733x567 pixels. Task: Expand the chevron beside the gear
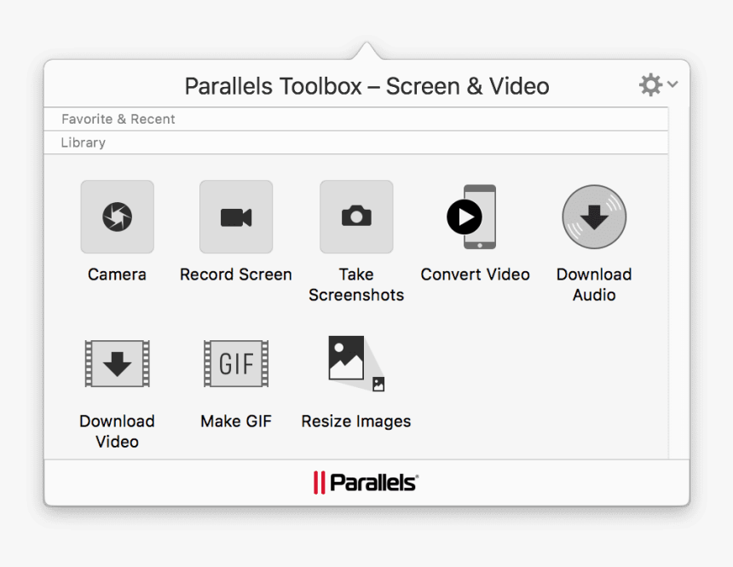[x=672, y=84]
